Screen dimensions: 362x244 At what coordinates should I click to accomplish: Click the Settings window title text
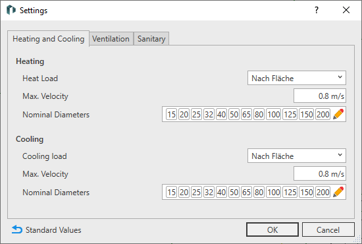34,11
